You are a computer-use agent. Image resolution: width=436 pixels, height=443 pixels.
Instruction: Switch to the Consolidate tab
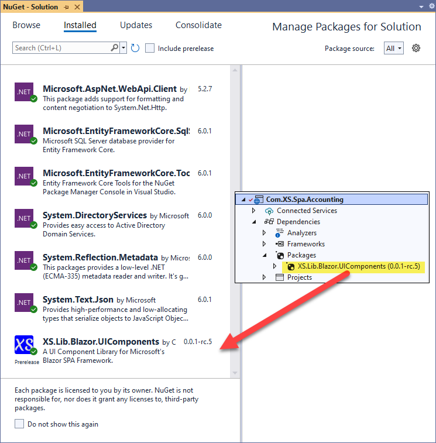[x=198, y=25]
